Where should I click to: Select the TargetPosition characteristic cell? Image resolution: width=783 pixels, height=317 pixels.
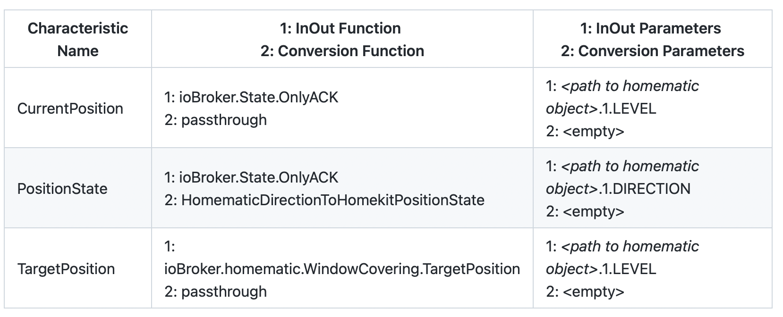(x=66, y=269)
